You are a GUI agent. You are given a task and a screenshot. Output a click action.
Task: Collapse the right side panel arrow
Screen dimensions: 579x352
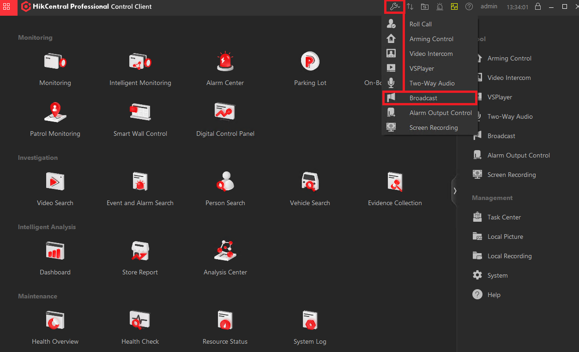[x=454, y=190]
